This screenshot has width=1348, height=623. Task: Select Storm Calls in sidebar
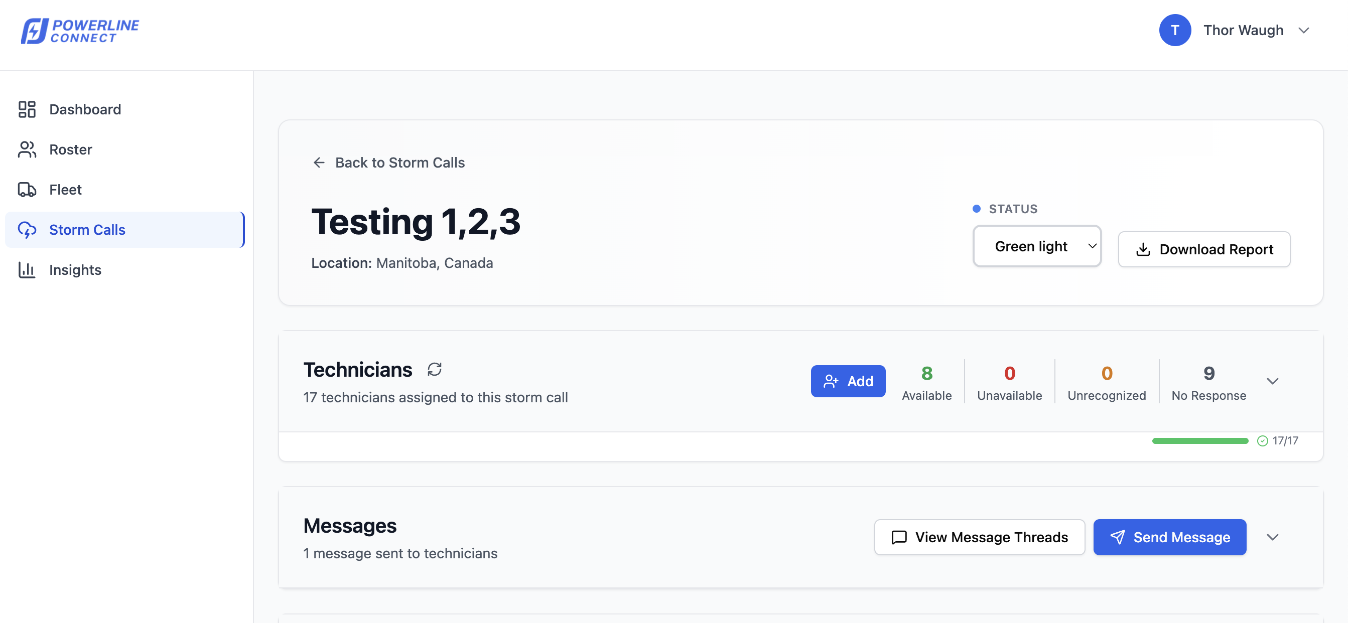coord(124,230)
